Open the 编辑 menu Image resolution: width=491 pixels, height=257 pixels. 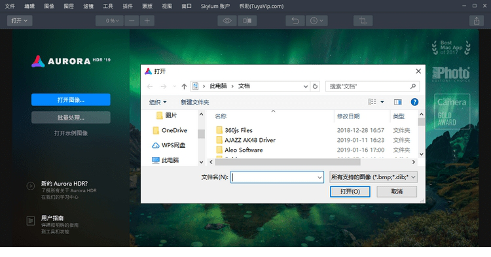(x=29, y=7)
